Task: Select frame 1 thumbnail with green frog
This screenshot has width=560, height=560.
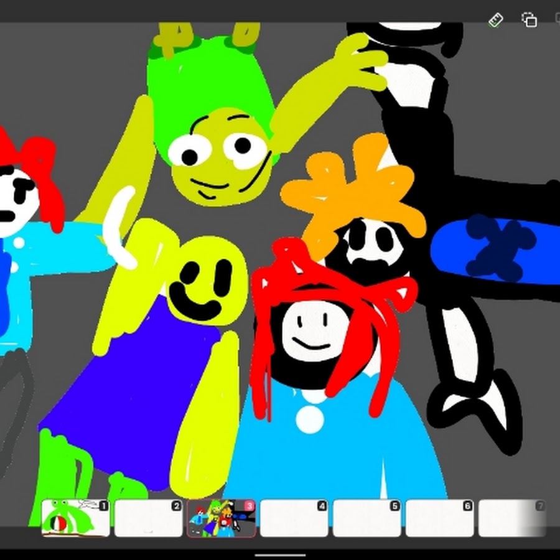Action: [75, 518]
